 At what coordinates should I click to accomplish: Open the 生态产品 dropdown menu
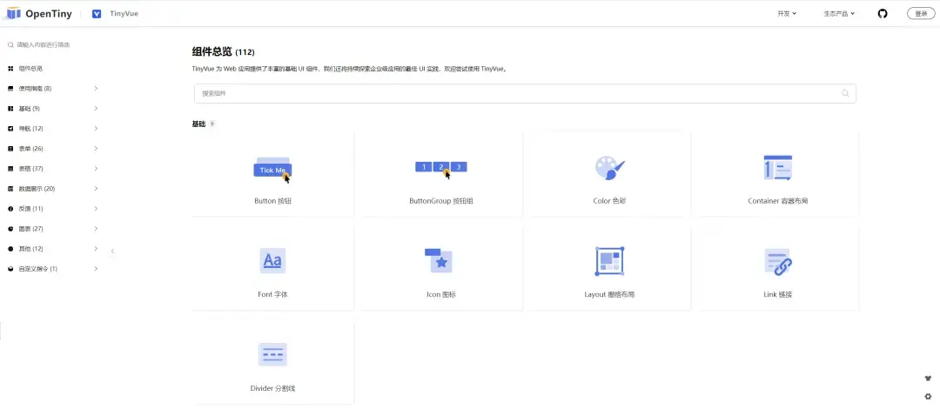(839, 14)
